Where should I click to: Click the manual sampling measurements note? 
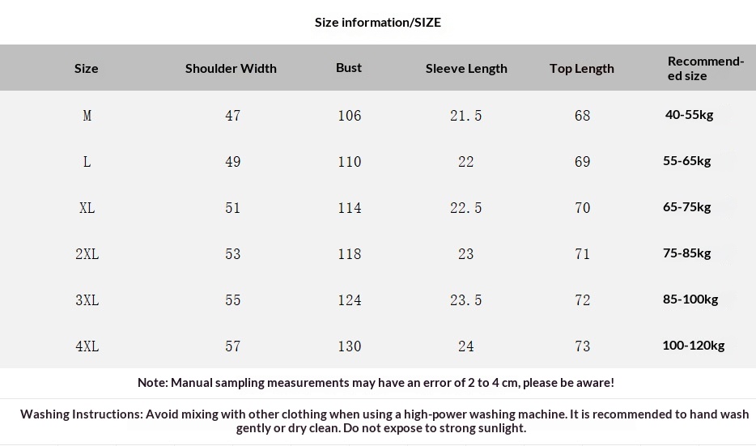[376, 382]
